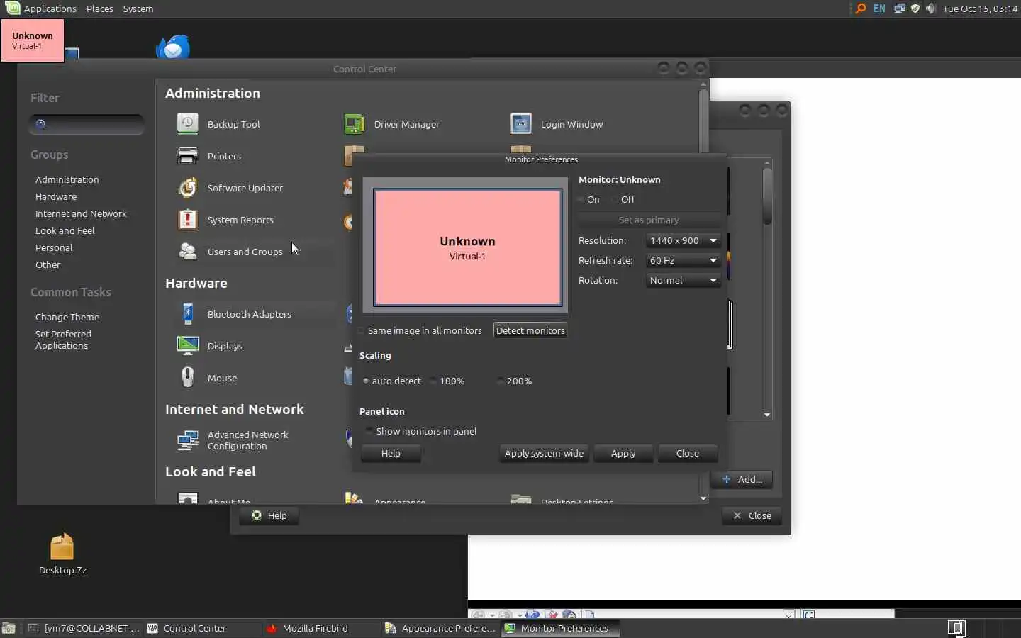This screenshot has height=638, width=1021.
Task: Toggle Show monitors in panel checkbox
Action: tap(369, 431)
